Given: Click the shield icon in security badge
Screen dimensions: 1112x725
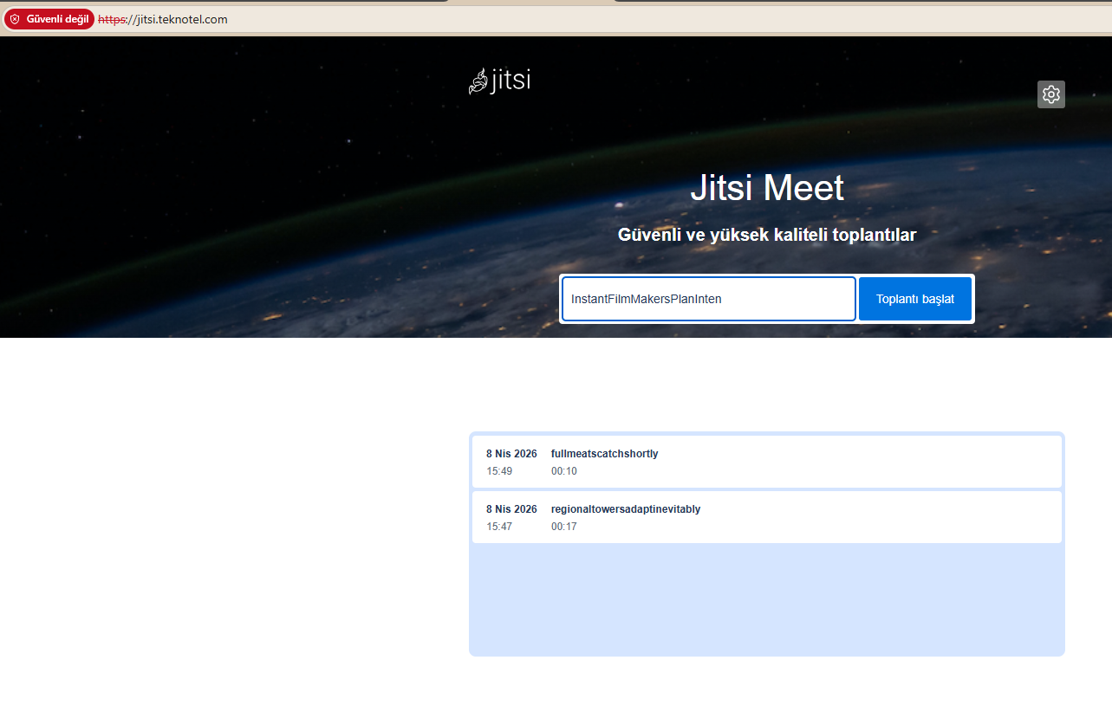Looking at the screenshot, I should [x=15, y=19].
